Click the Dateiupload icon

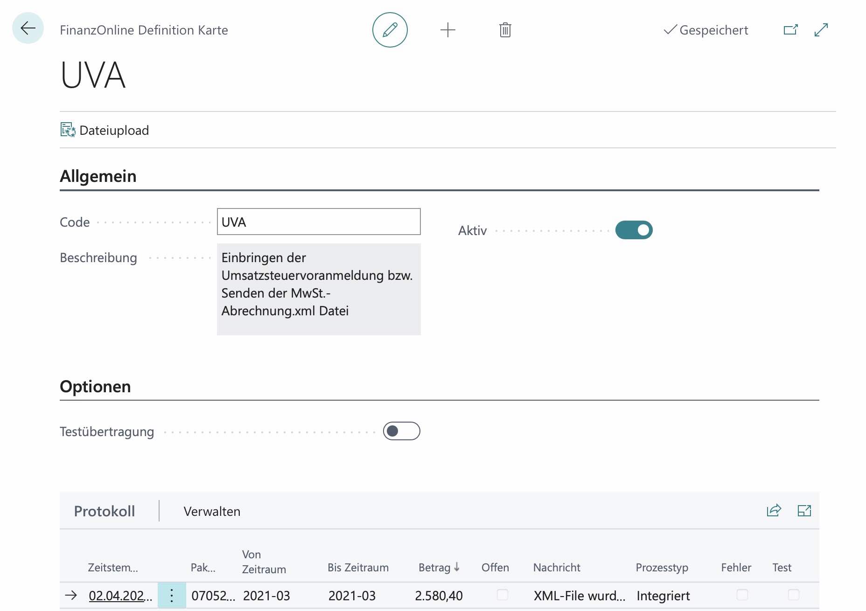[x=68, y=130]
